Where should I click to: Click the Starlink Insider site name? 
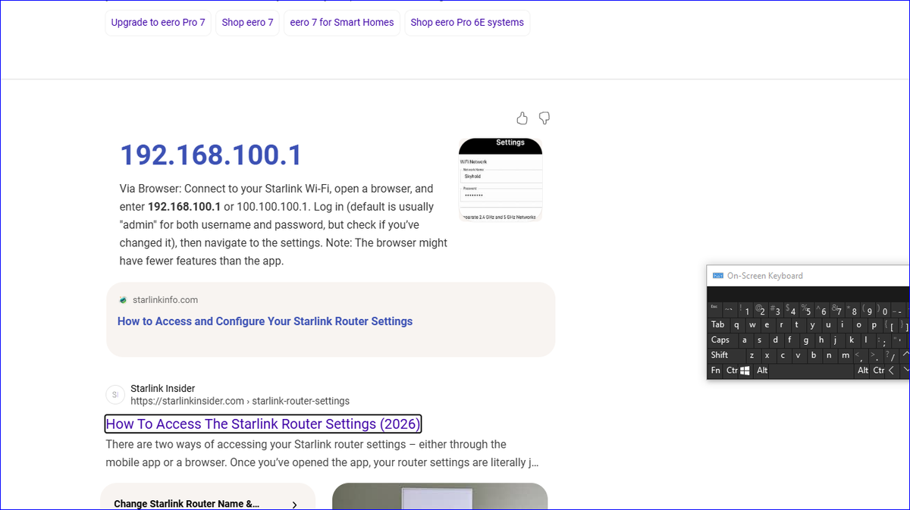click(x=162, y=389)
